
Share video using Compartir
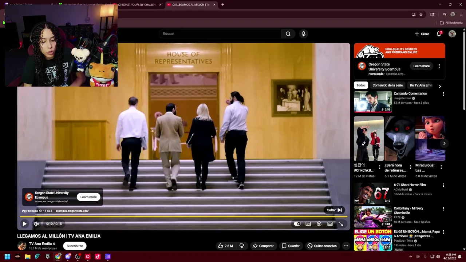point(263,246)
